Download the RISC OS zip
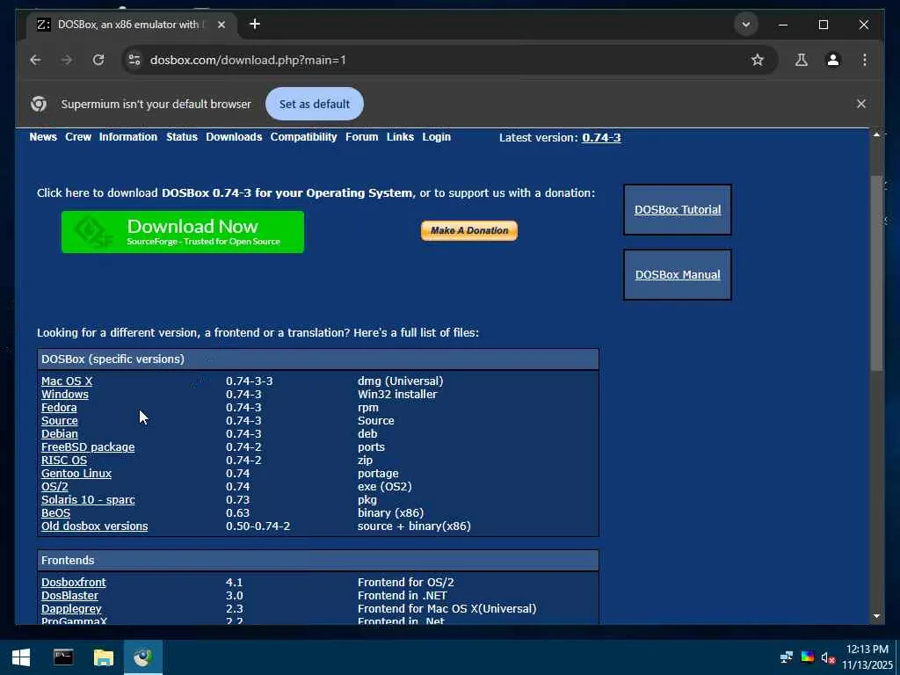The width and height of the screenshot is (900, 675). coord(64,461)
